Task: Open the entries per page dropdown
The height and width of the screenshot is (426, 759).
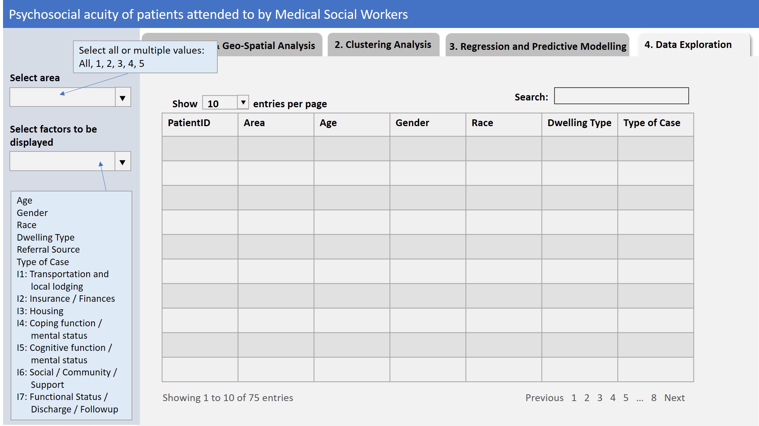Action: click(243, 102)
